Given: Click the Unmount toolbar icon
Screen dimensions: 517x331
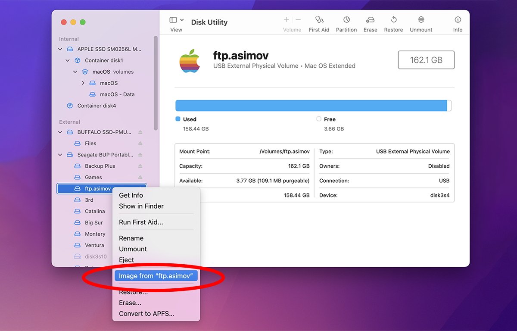Looking at the screenshot, I should click(x=421, y=20).
